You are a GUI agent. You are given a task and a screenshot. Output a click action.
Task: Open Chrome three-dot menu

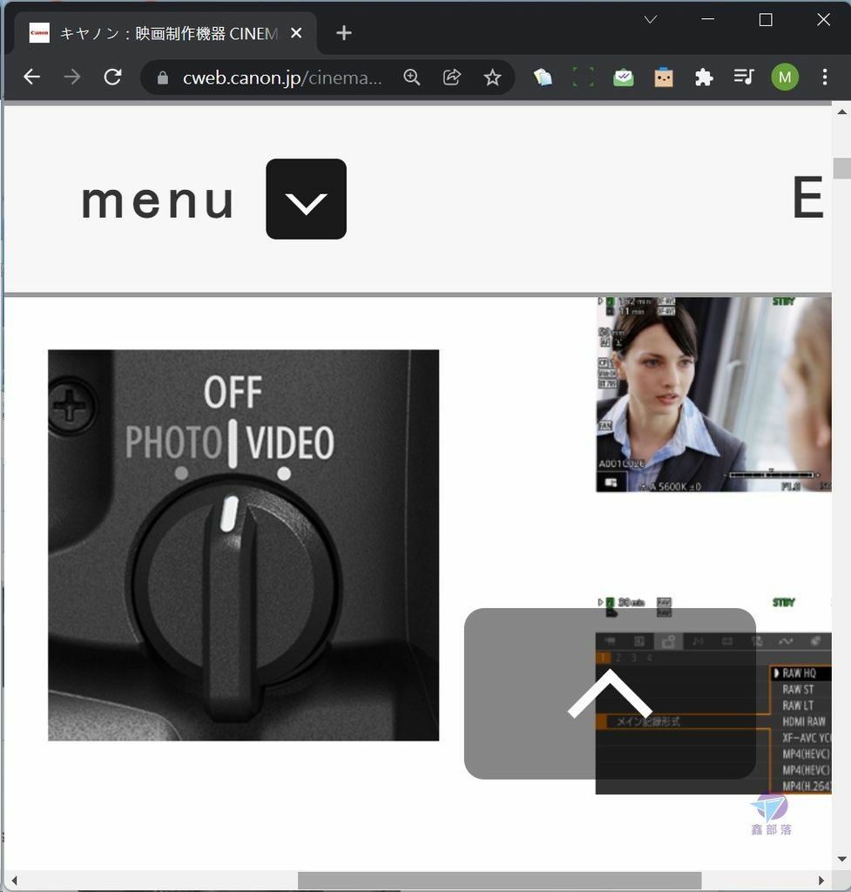point(825,77)
